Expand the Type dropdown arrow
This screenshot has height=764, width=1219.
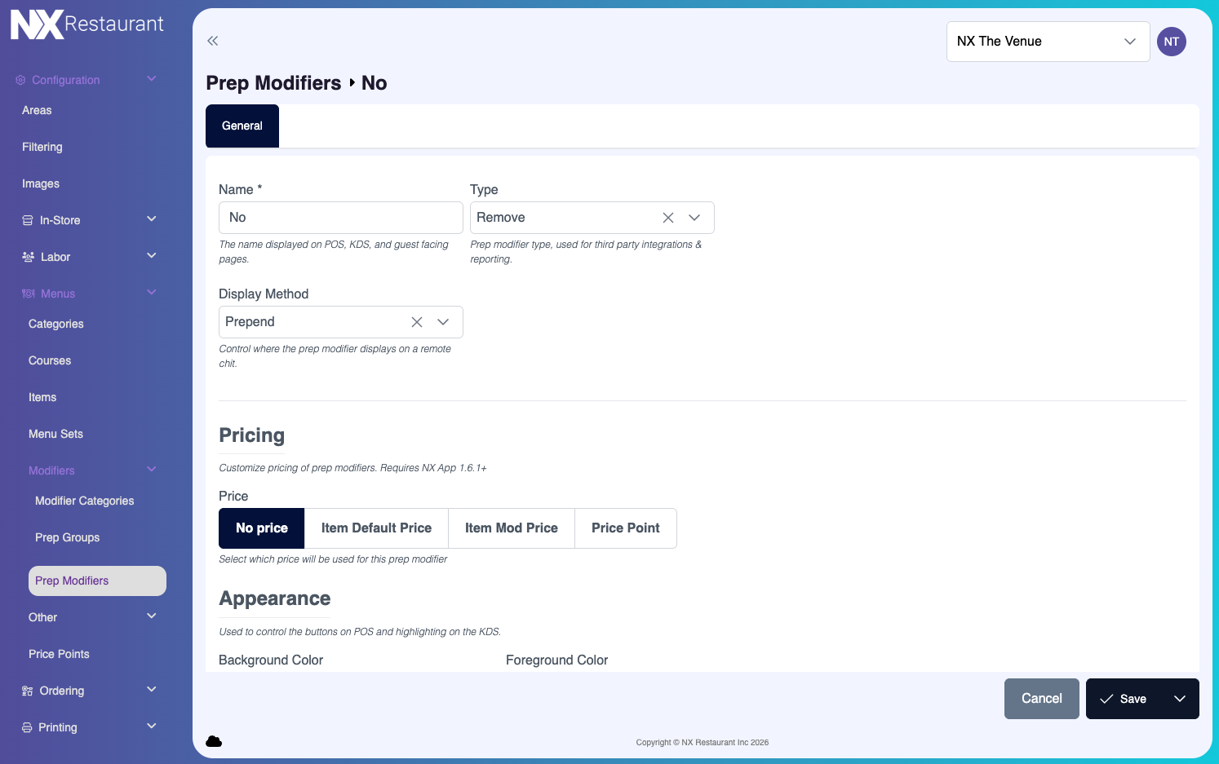coord(694,218)
